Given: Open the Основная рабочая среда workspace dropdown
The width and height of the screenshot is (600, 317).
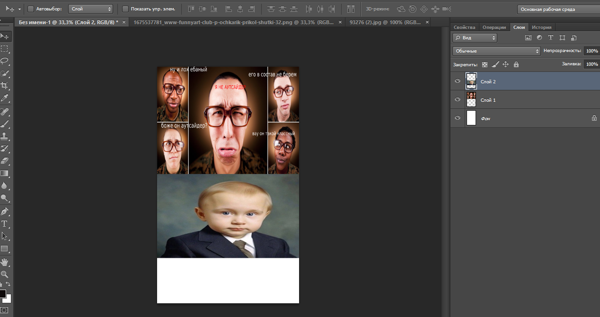Looking at the screenshot, I should [x=557, y=9].
